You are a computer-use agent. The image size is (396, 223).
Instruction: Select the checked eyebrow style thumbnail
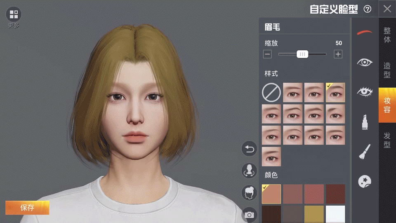coord(335,93)
